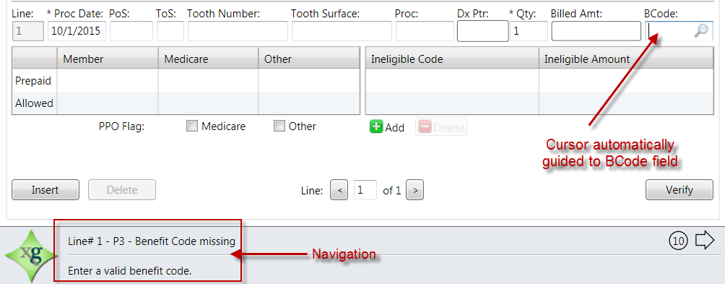Focus the Billed Amt input field
725x284 pixels.
(596, 32)
